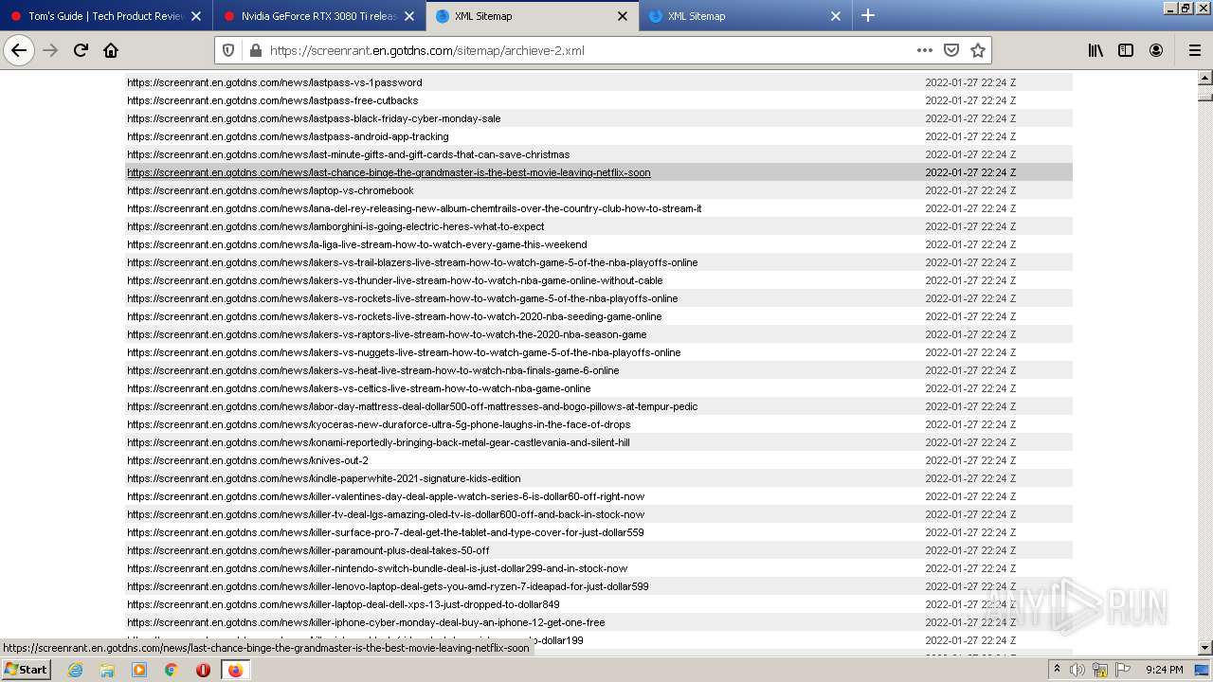Open lastpass-free-cutbacks link
The image size is (1213, 682).
coord(273,100)
